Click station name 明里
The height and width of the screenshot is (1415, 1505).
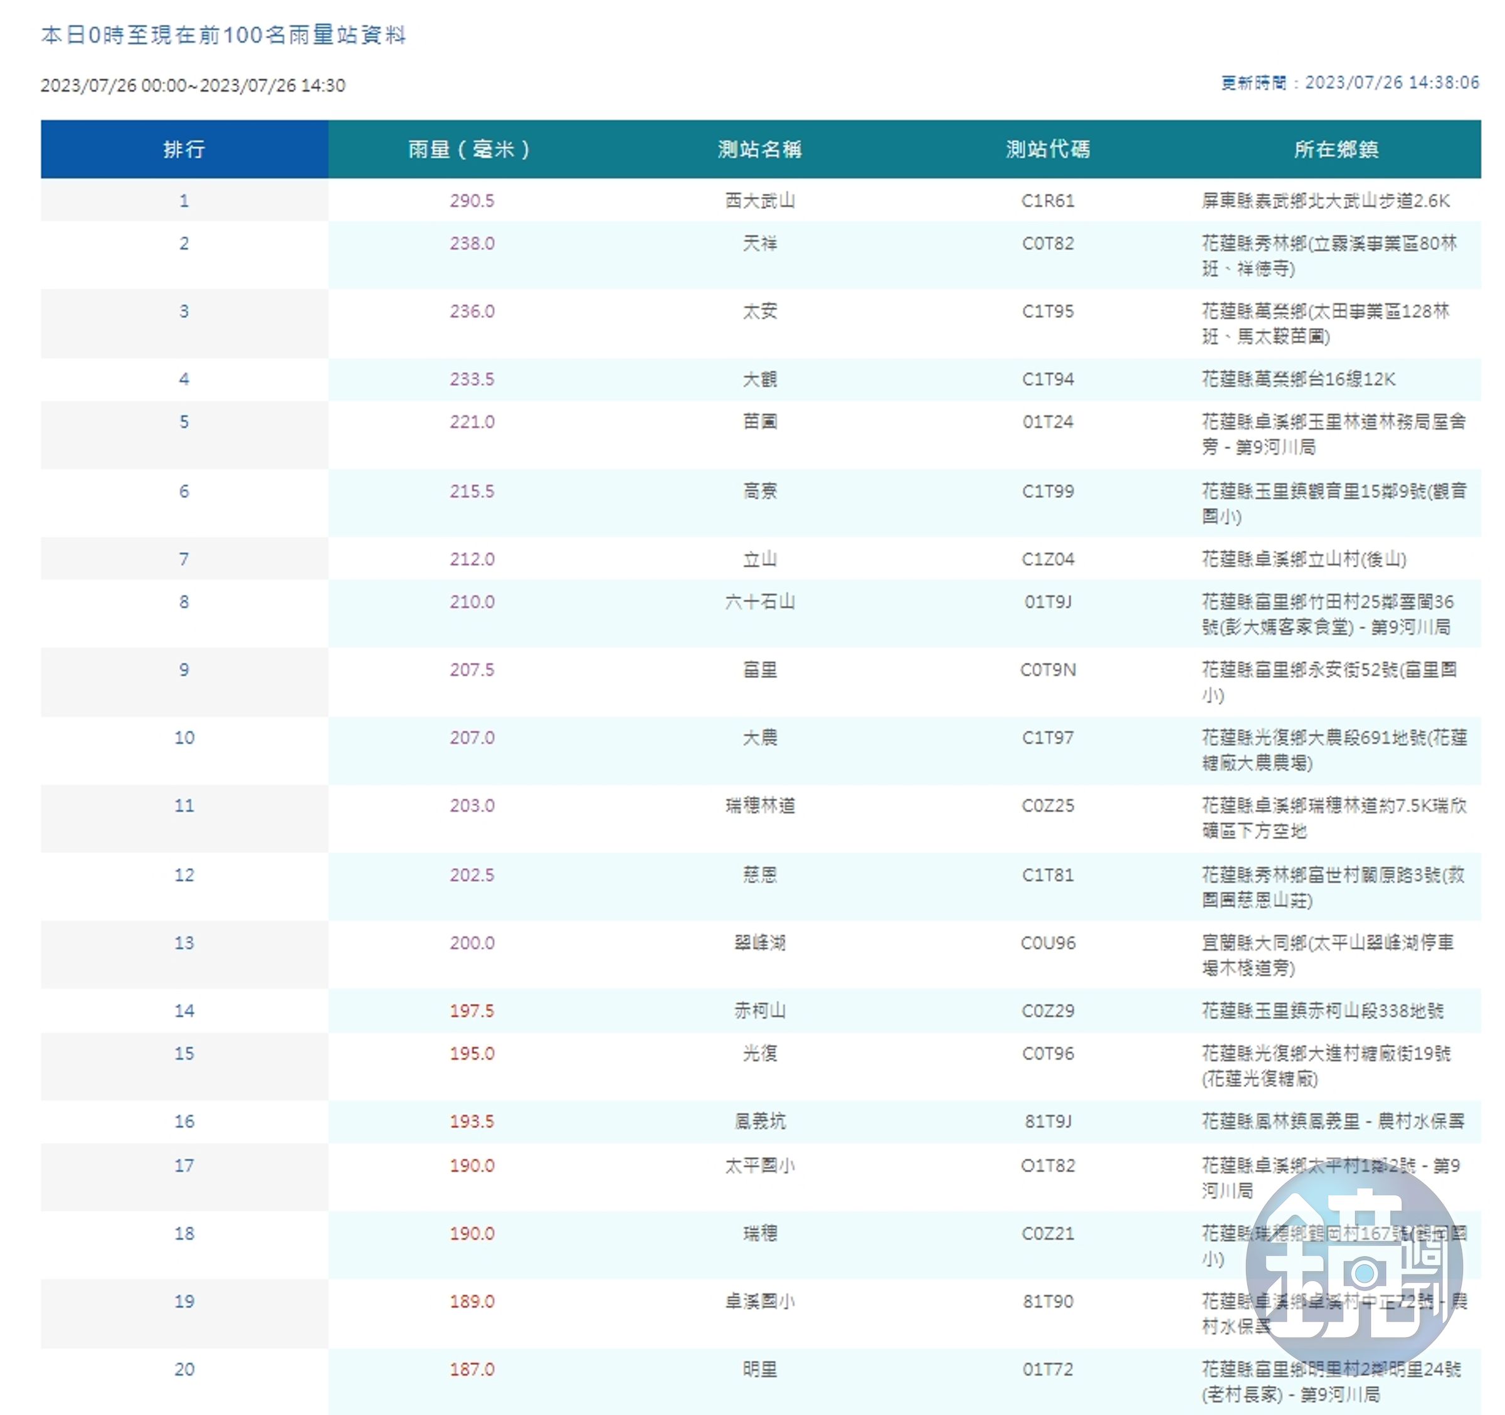[x=760, y=1370]
